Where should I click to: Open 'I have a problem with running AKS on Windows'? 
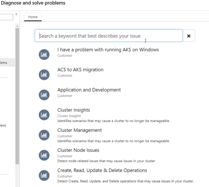tap(108, 50)
